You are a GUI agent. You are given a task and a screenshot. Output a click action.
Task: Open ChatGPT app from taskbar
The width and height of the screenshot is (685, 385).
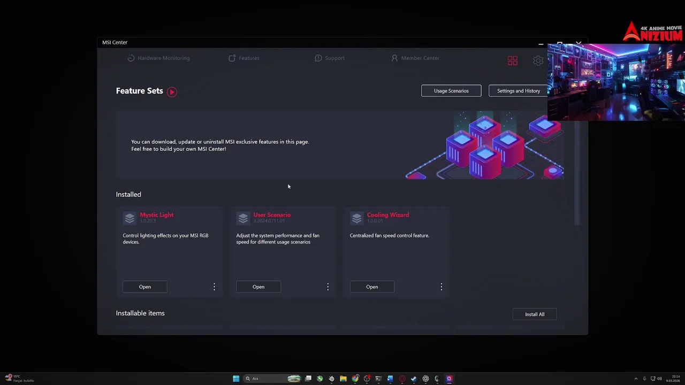(425, 379)
